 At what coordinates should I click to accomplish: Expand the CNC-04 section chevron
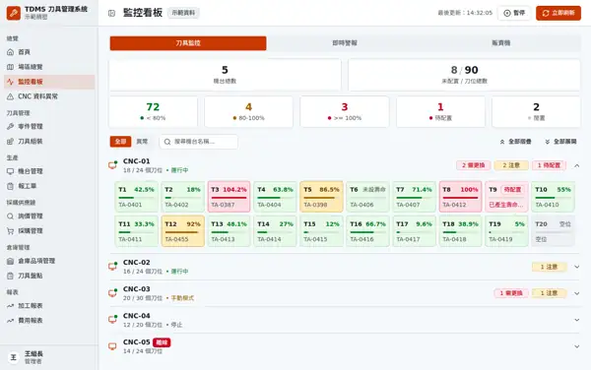click(576, 320)
